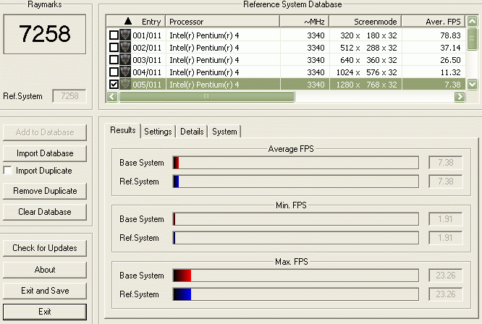Click the icon of entry 004/011
The image size is (482, 324).
coord(125,72)
